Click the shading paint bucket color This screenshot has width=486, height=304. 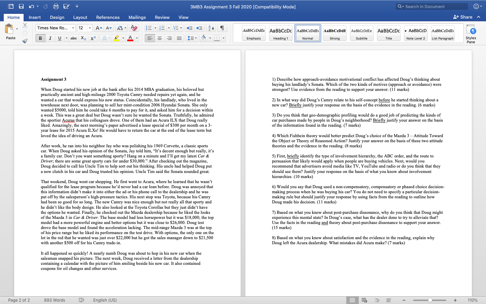[204, 38]
